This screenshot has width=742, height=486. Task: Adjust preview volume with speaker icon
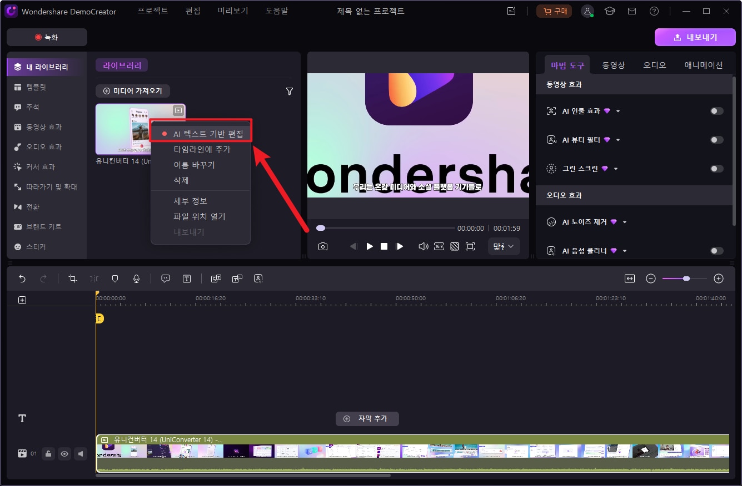coord(423,246)
